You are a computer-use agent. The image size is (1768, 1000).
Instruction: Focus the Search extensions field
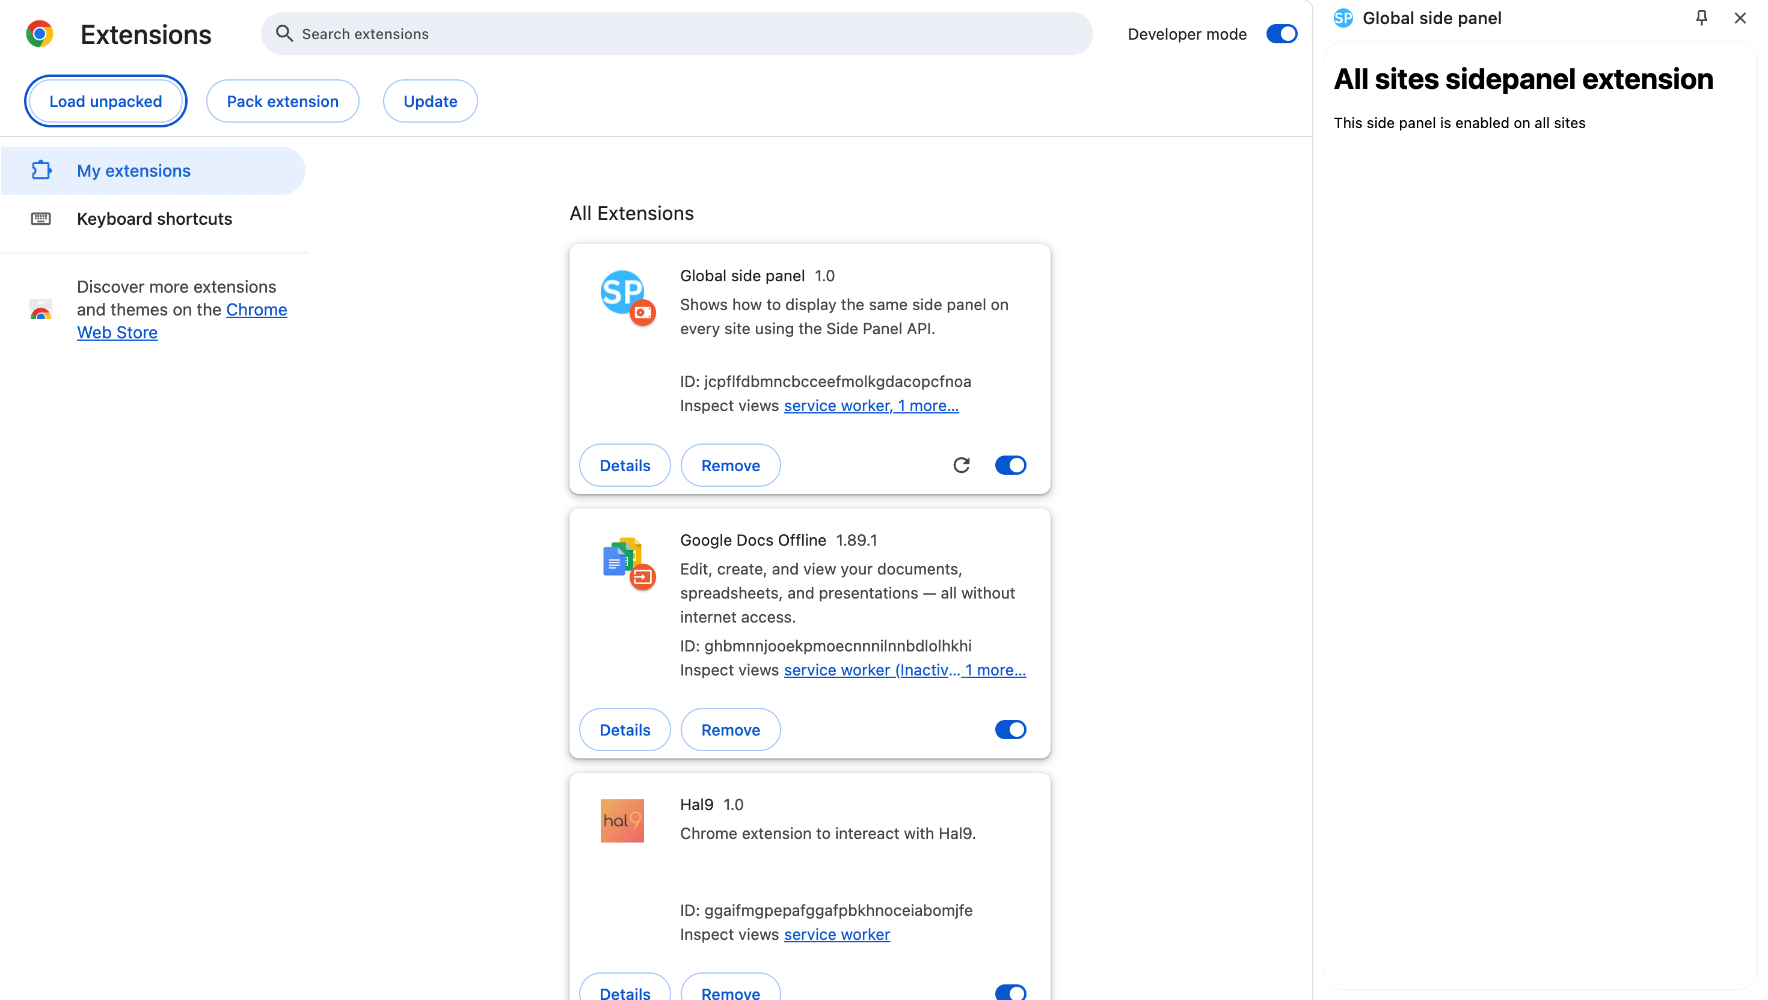click(687, 34)
